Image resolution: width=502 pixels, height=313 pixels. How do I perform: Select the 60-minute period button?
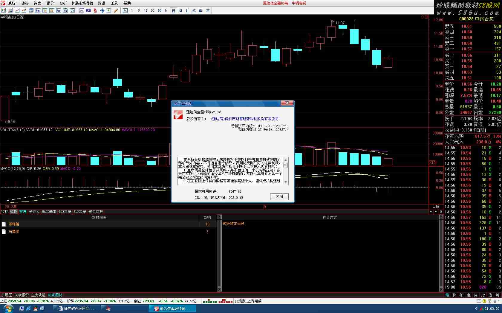[x=159, y=10]
